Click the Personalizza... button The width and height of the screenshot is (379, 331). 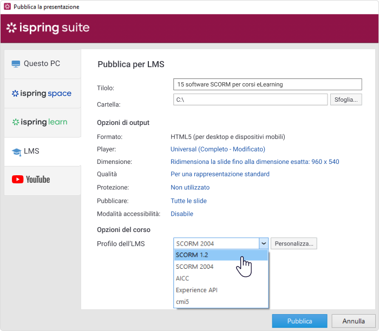coord(293,243)
